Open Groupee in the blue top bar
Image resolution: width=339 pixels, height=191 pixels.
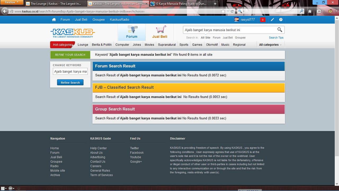[99, 20]
